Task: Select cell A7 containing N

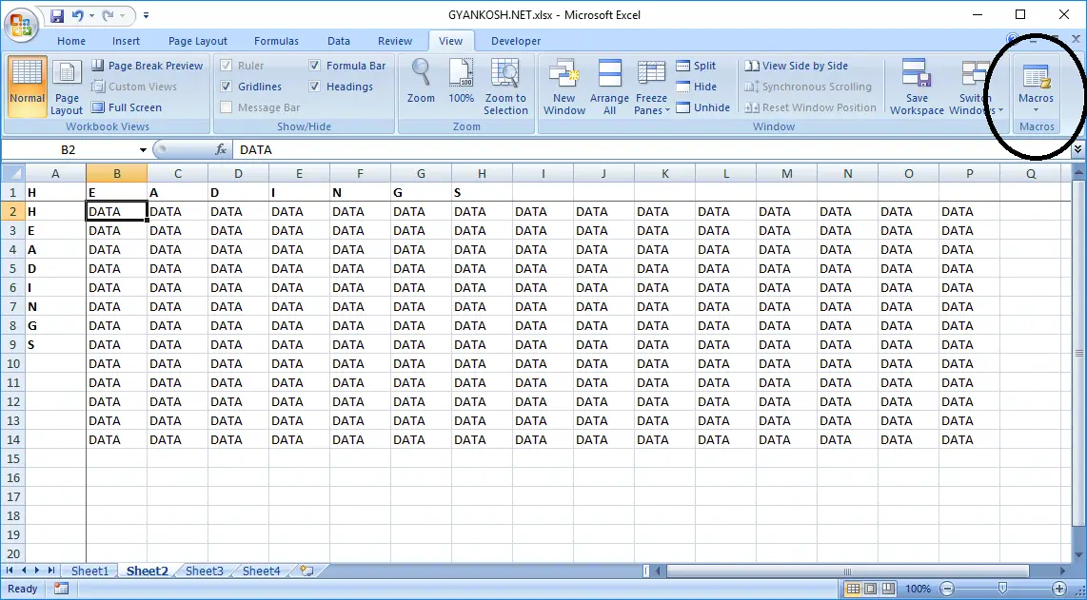Action: click(55, 307)
